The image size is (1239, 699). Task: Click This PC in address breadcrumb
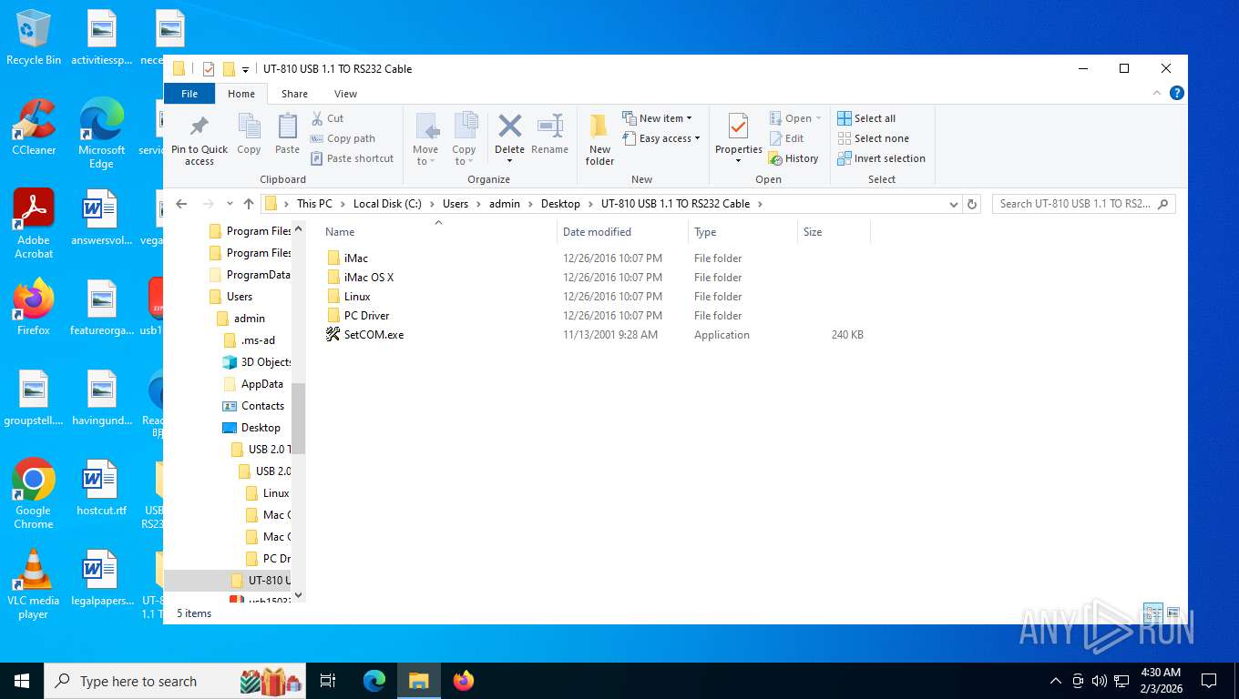(x=314, y=204)
